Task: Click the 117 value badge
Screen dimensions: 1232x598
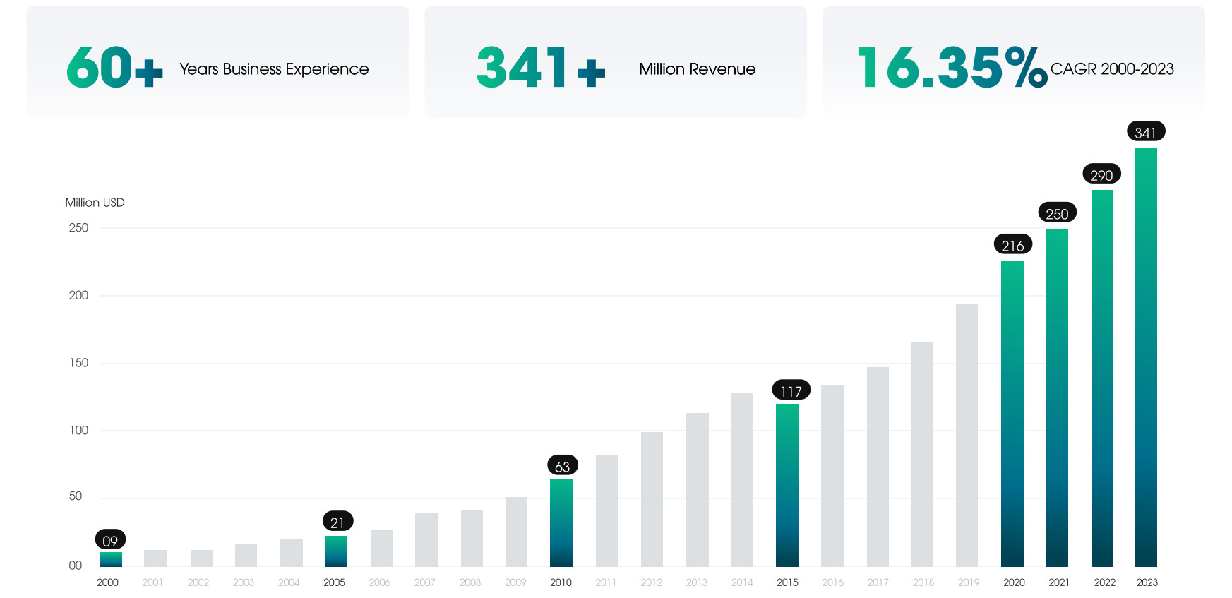Action: [x=791, y=390]
